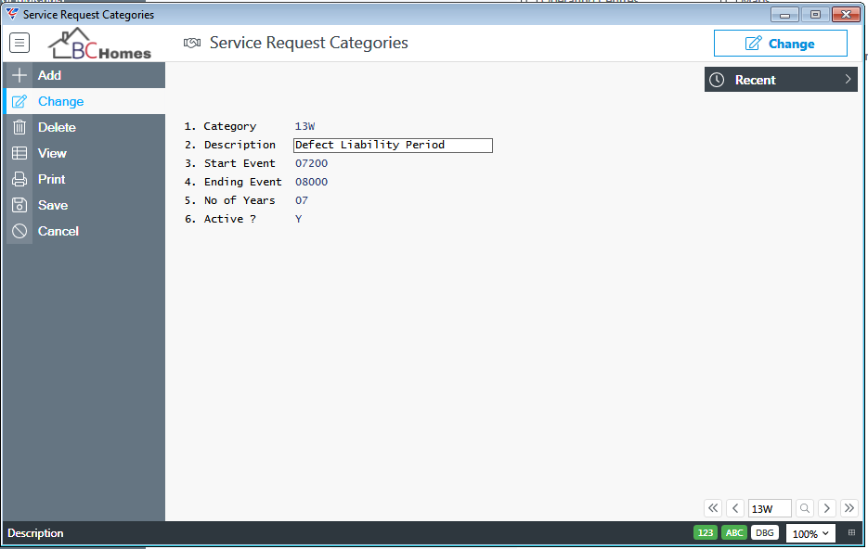Click the grid icon in the status bar
This screenshot has height=549, width=868.
click(851, 533)
